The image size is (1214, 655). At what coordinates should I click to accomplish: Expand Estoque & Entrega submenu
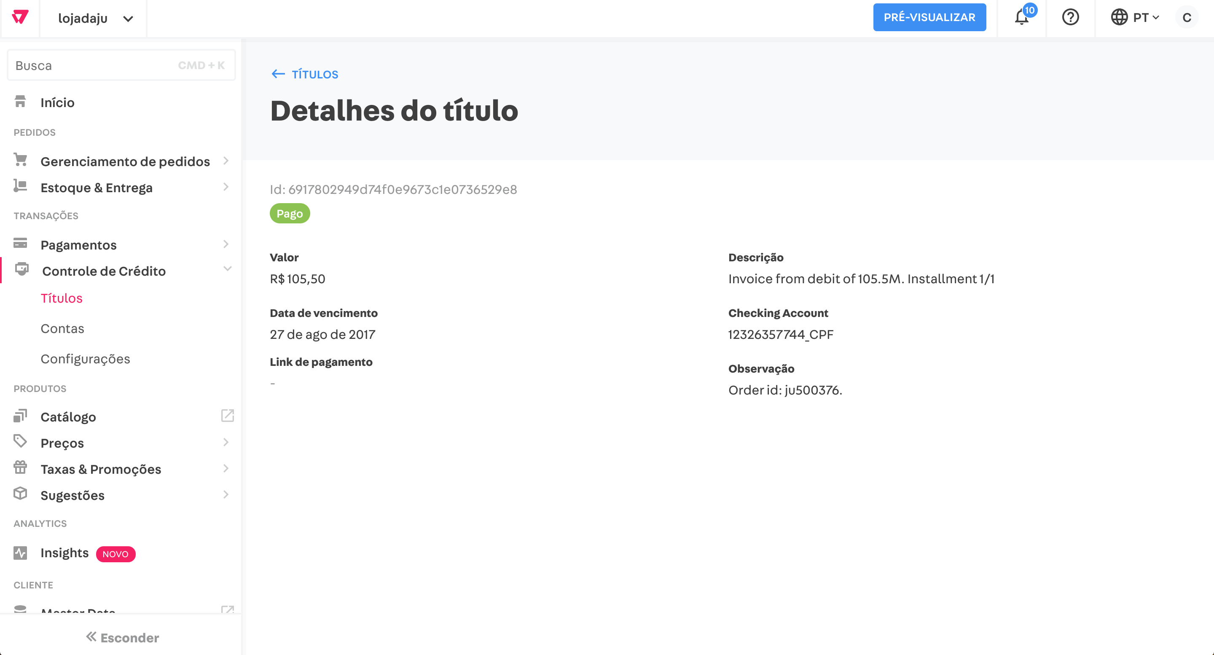coord(226,187)
